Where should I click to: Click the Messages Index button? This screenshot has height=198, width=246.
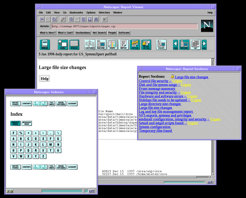27,123
